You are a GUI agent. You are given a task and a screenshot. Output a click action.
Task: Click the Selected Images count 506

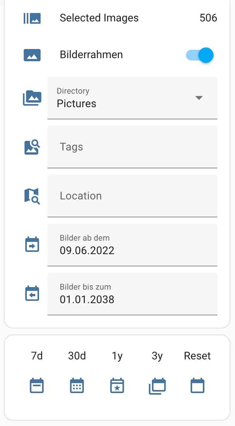click(x=208, y=18)
